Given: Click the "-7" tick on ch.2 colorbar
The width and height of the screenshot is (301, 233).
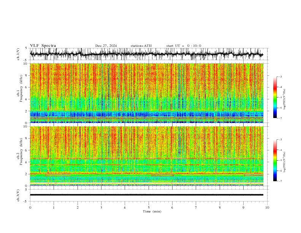Looking at the screenshot, I should point(280,181).
